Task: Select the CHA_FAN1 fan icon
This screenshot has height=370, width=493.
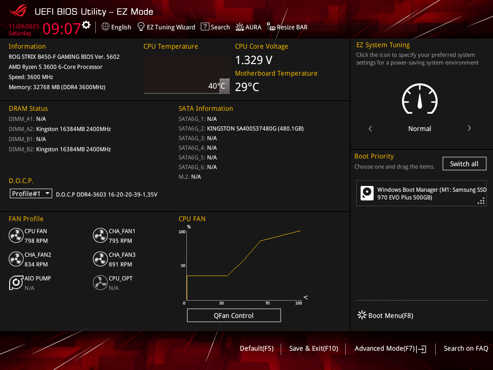Action: tap(100, 236)
